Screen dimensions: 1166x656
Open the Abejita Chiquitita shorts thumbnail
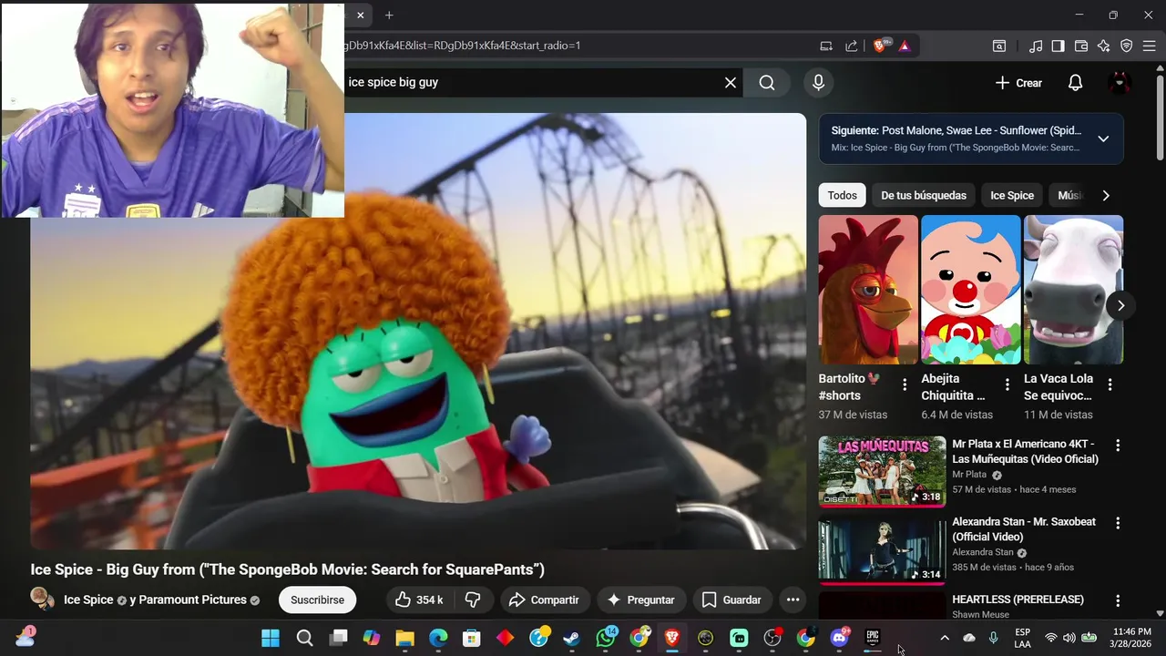tap(971, 290)
